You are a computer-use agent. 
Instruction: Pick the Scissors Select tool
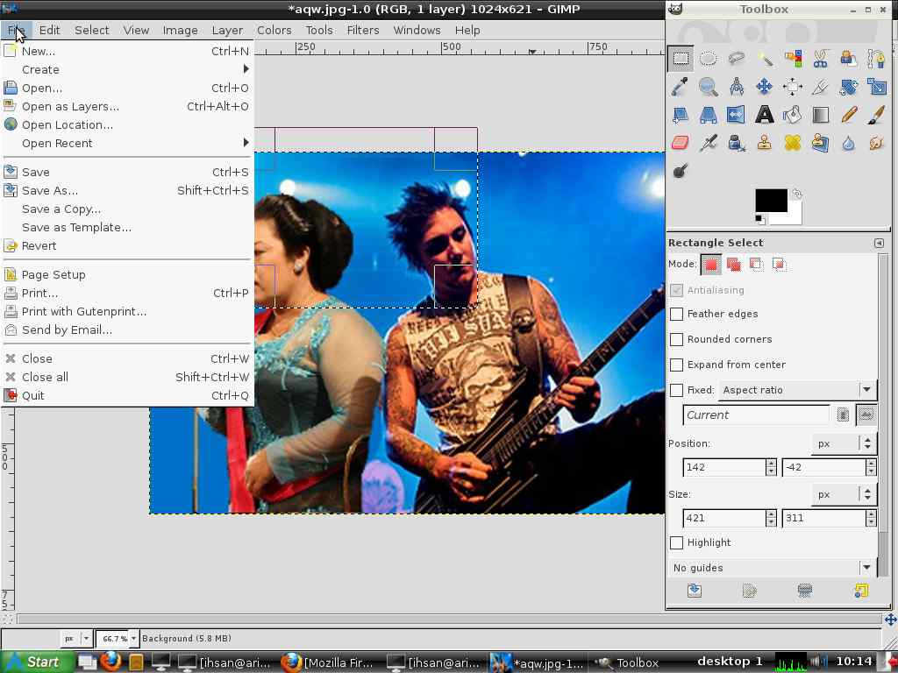click(821, 60)
